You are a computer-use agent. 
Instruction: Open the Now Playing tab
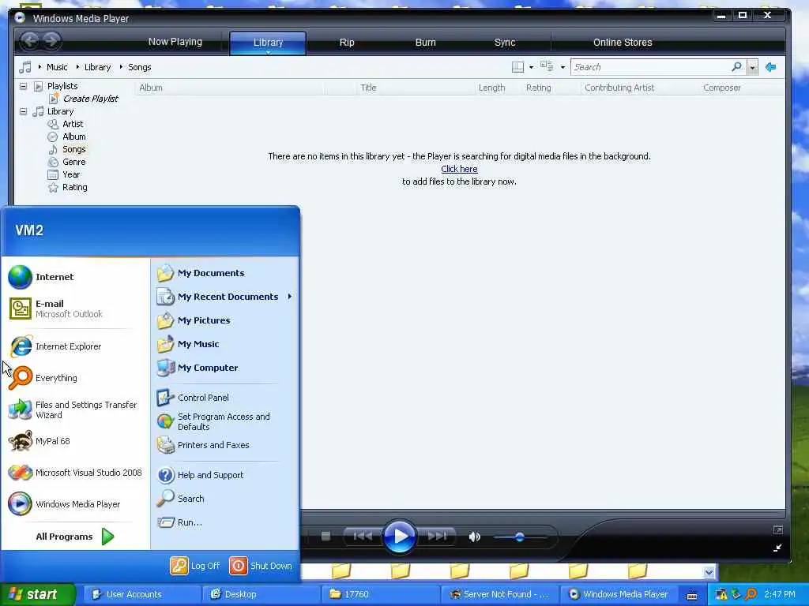pyautogui.click(x=175, y=42)
